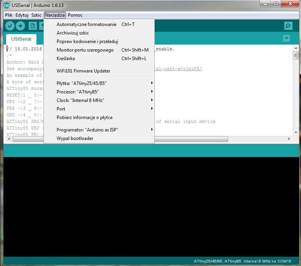Click the editor scroll down arrow
301x266 pixels.
[296, 133]
